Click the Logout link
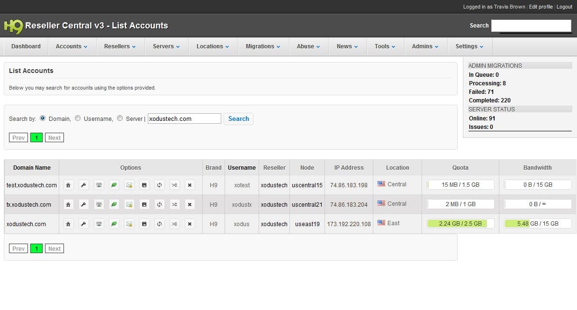This screenshot has width=577, height=310. pyautogui.click(x=564, y=7)
